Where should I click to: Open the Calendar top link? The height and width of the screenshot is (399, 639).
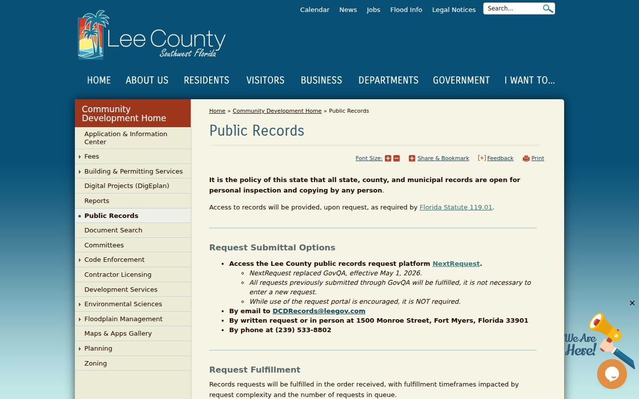(x=315, y=10)
